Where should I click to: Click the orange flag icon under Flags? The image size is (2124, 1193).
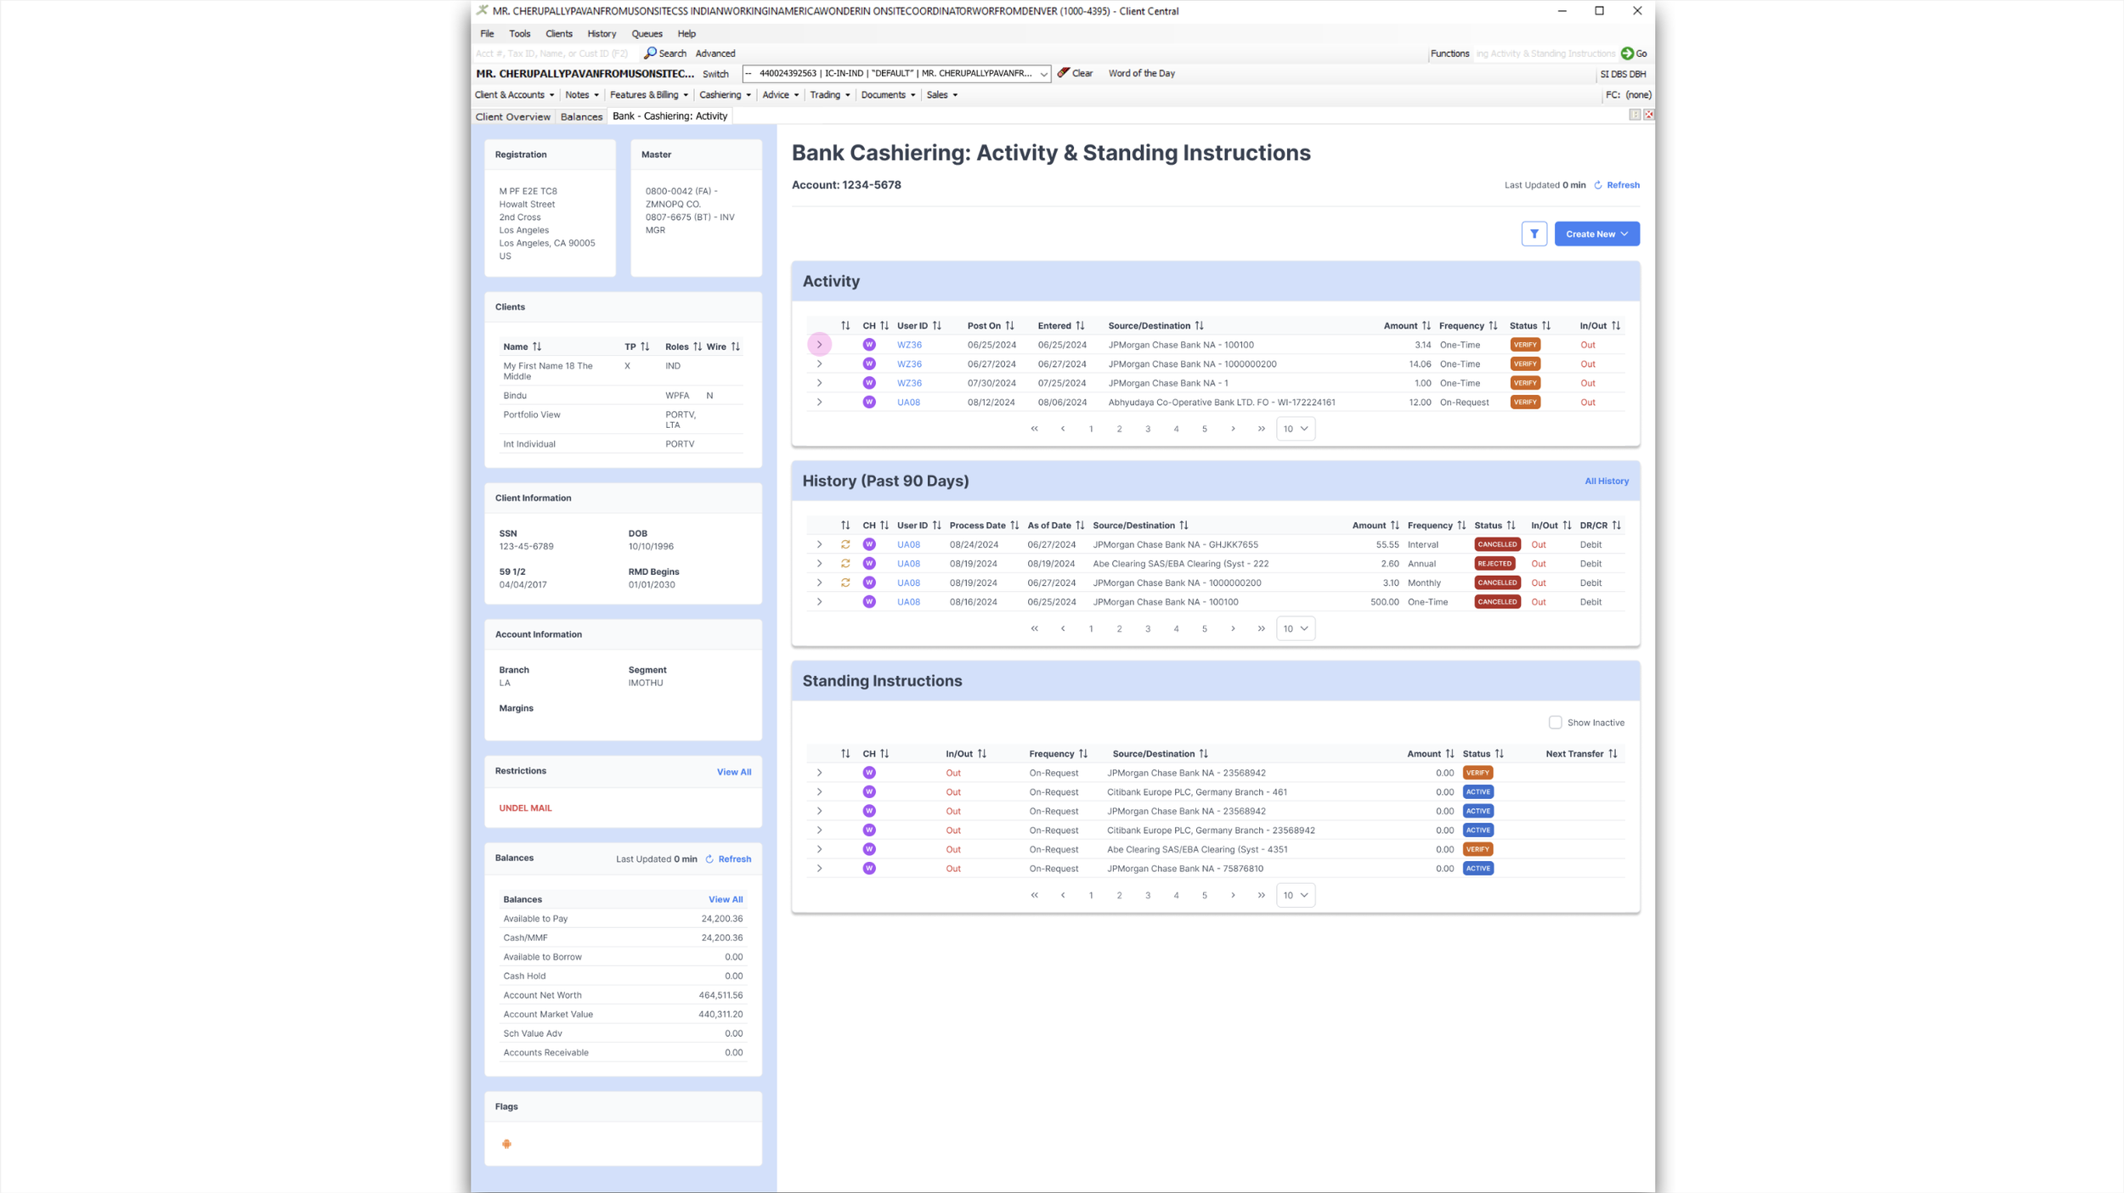coord(506,1144)
